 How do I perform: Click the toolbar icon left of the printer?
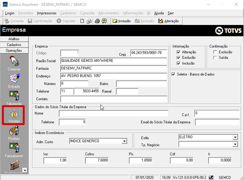click(89, 21)
